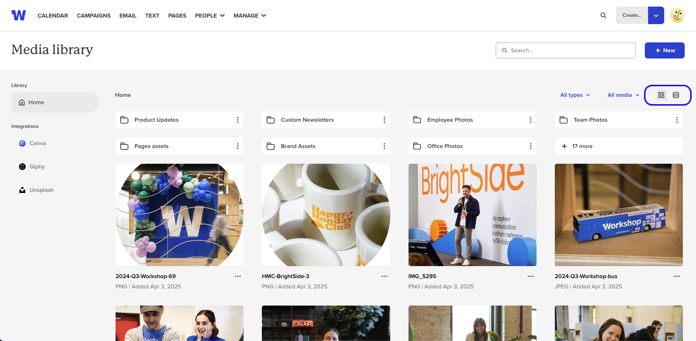This screenshot has height=341, width=696.
Task: Switch to list view
Action: (676, 95)
